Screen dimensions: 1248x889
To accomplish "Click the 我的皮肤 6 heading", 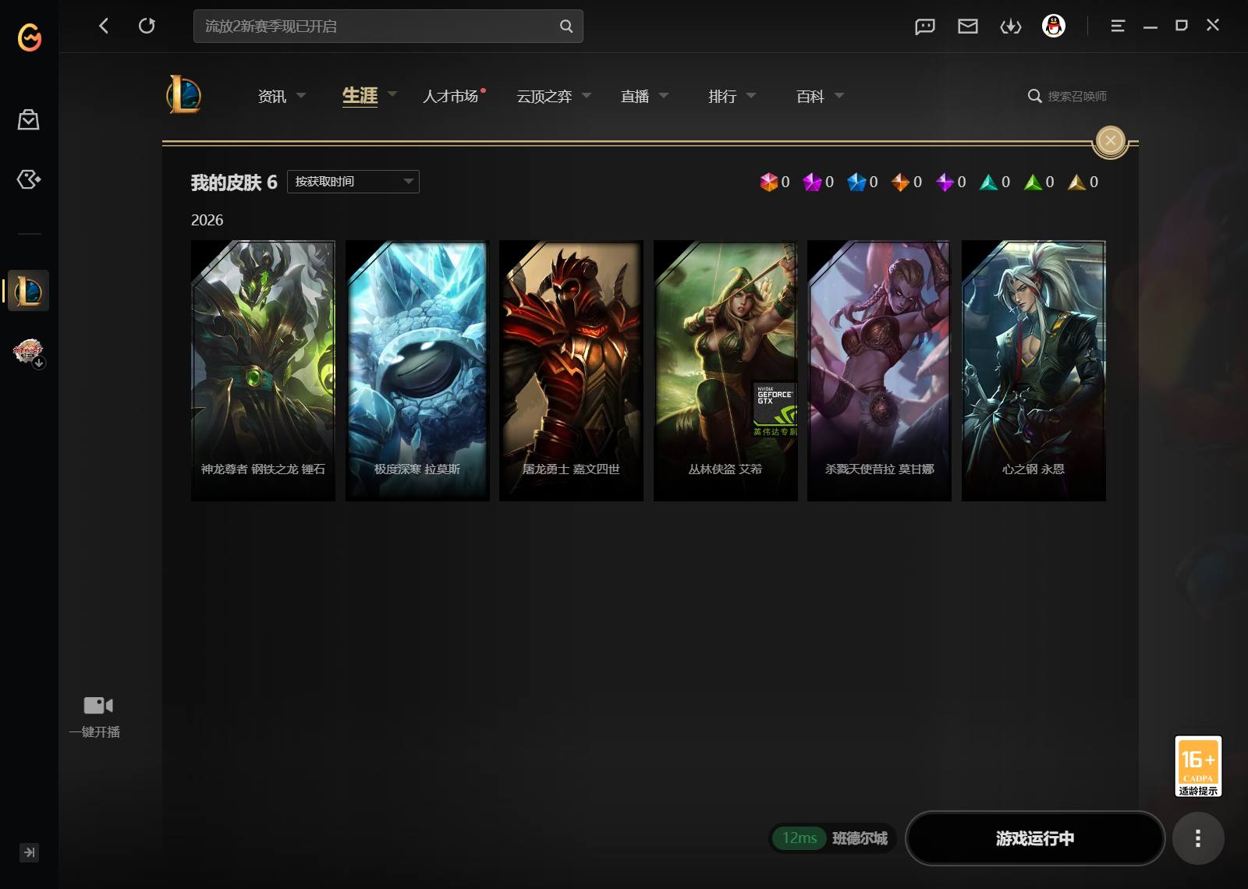I will tap(234, 182).
